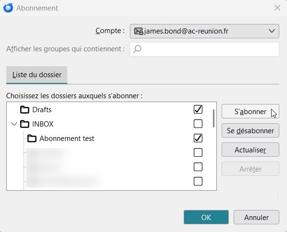
Task: Close the Abonnement dialog
Action: (x=277, y=8)
